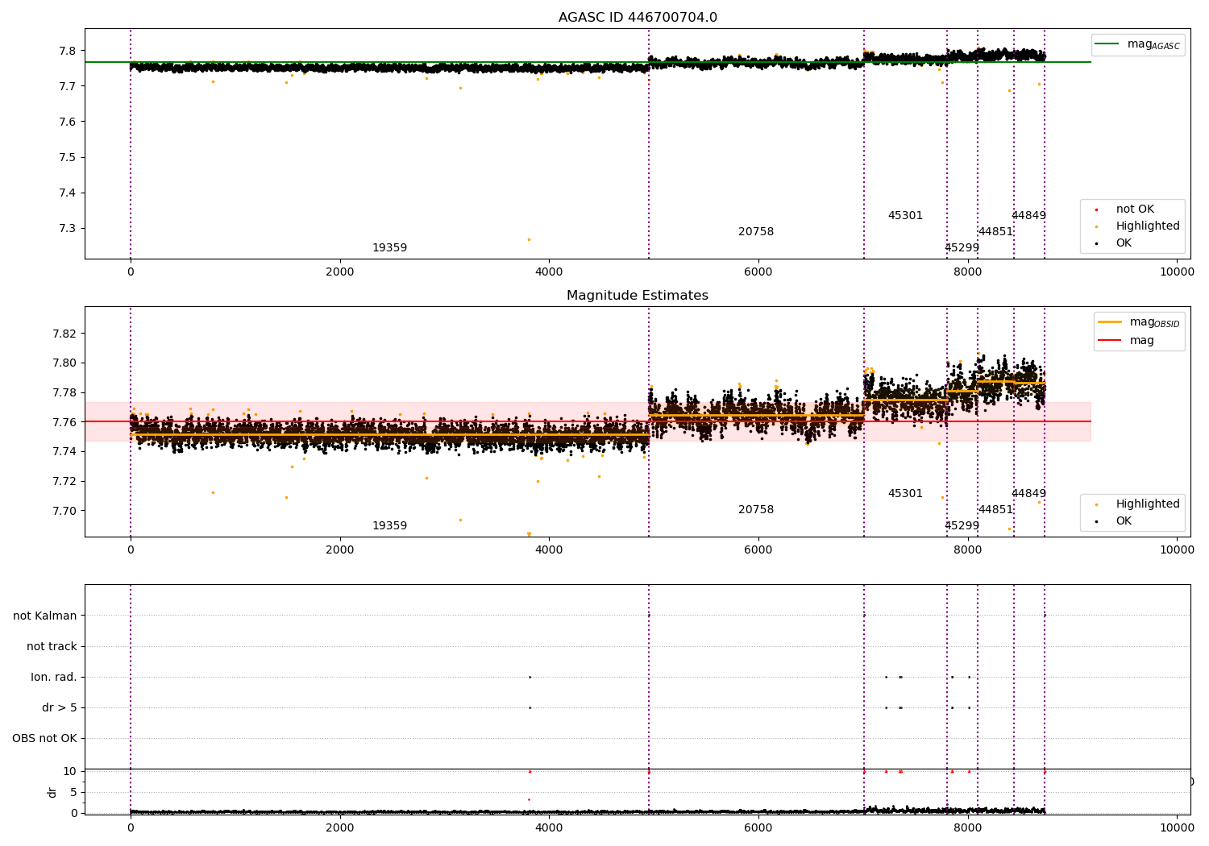
Task: Select the orange mag OBSID legend entry
Action: [1140, 322]
